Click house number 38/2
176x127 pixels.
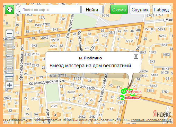[x=112, y=32]
